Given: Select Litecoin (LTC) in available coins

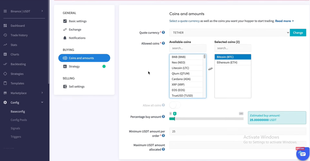Looking at the screenshot, I should 186,68.
